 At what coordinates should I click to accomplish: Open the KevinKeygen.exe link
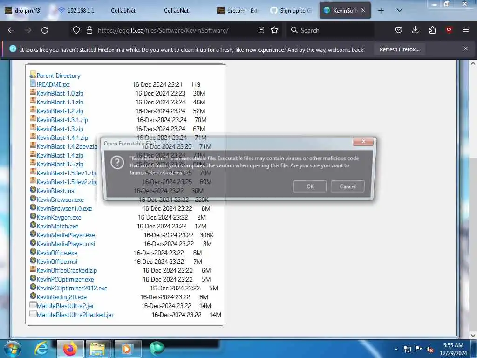pos(59,217)
